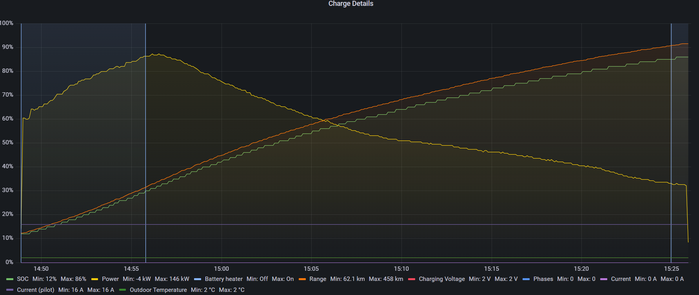Click the green SOC color swatch
The height and width of the screenshot is (295, 699).
point(10,279)
